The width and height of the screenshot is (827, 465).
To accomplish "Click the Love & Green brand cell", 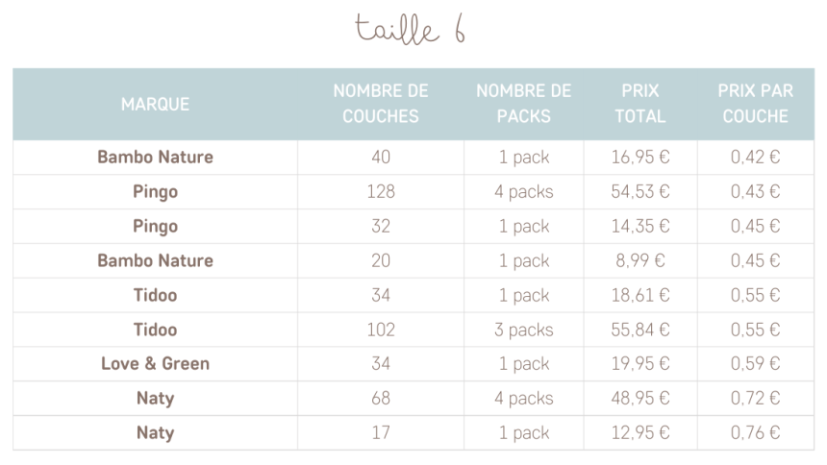I will [x=155, y=364].
